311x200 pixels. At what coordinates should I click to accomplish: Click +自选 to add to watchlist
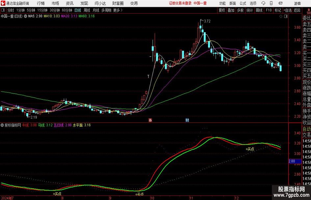pyautogui.click(x=288, y=10)
